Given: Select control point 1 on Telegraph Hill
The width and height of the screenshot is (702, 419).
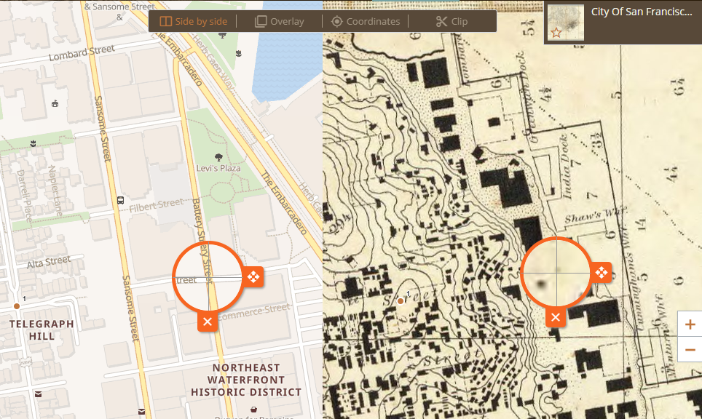Looking at the screenshot, I should [x=17, y=306].
